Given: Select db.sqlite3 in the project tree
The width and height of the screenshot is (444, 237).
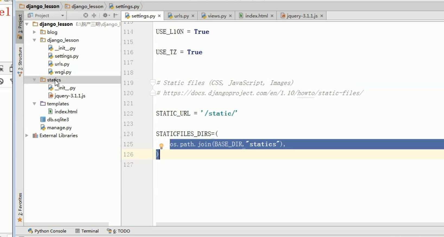Looking at the screenshot, I should 58,119.
